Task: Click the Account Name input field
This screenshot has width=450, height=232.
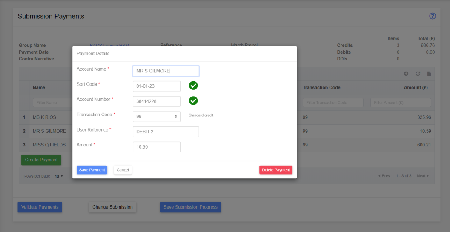Action: (x=166, y=71)
